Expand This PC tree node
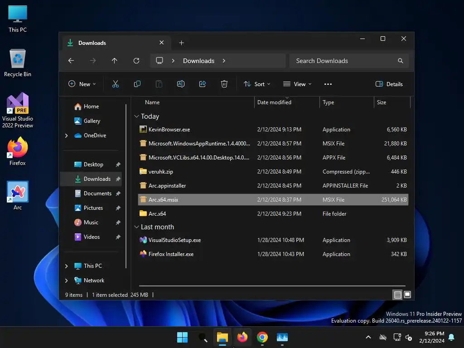Image resolution: width=464 pixels, height=348 pixels. pos(66,266)
